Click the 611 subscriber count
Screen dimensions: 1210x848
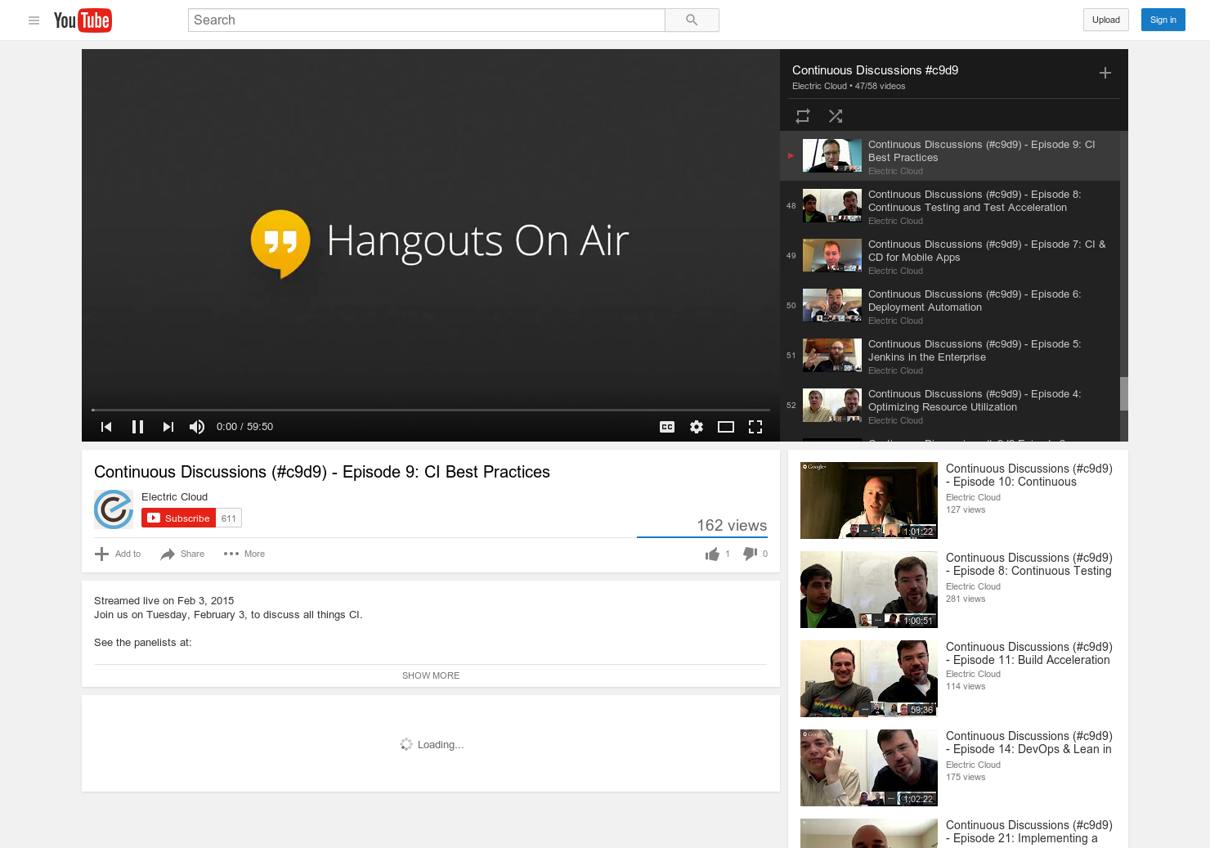pyautogui.click(x=229, y=518)
